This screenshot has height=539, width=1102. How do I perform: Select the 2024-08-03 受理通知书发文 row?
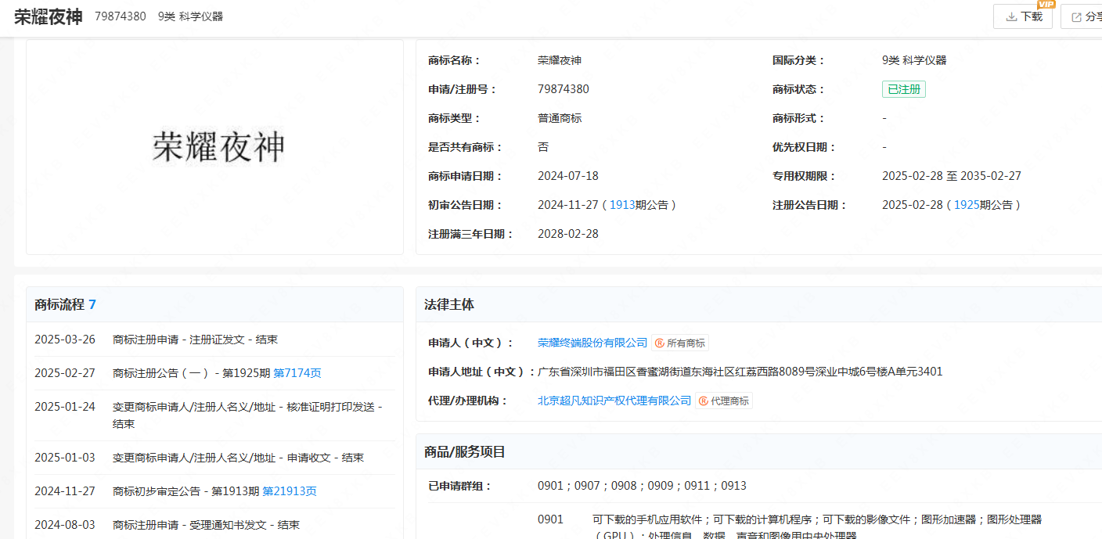point(214,525)
